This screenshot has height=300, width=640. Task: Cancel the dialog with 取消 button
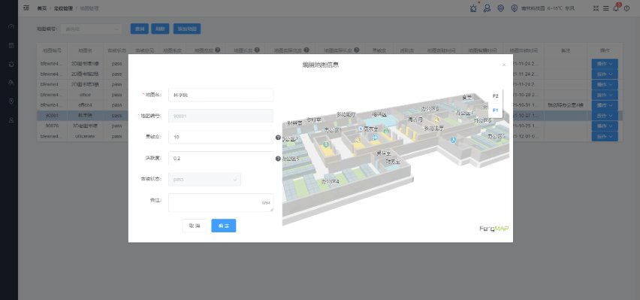195,226
